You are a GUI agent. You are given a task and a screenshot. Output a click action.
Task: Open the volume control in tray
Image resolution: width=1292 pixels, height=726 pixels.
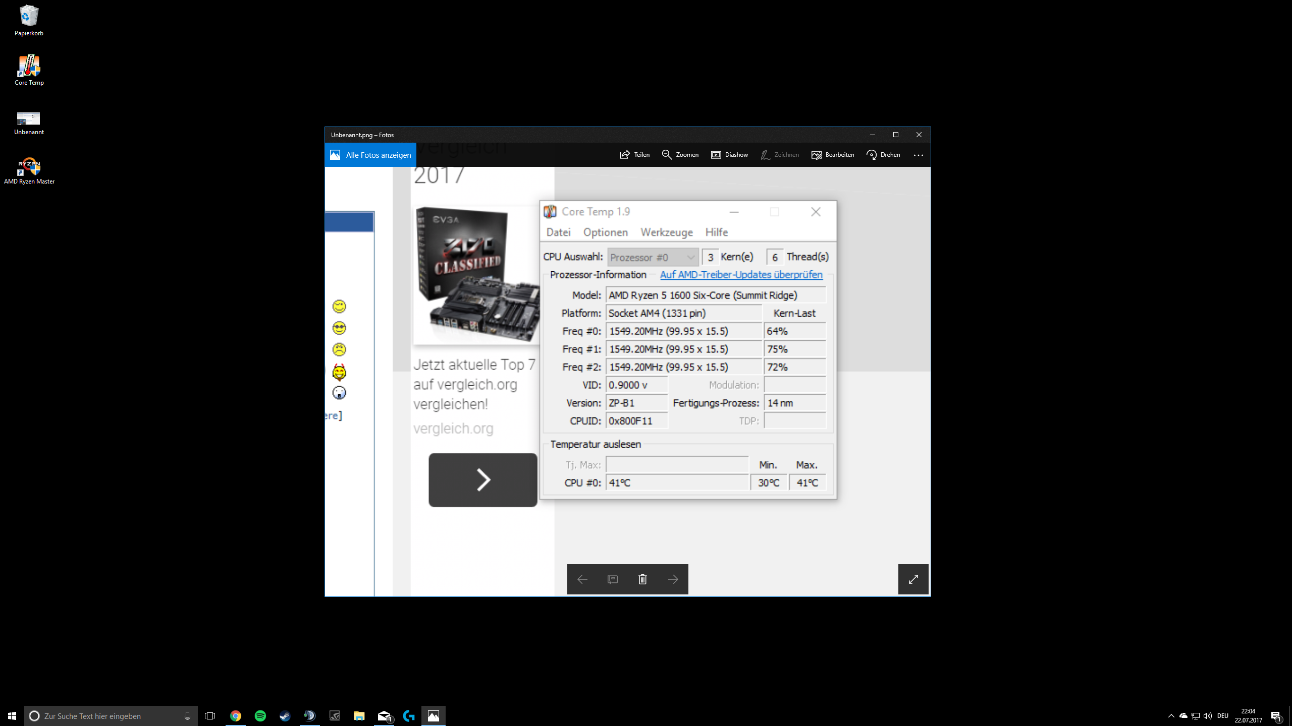click(x=1208, y=716)
